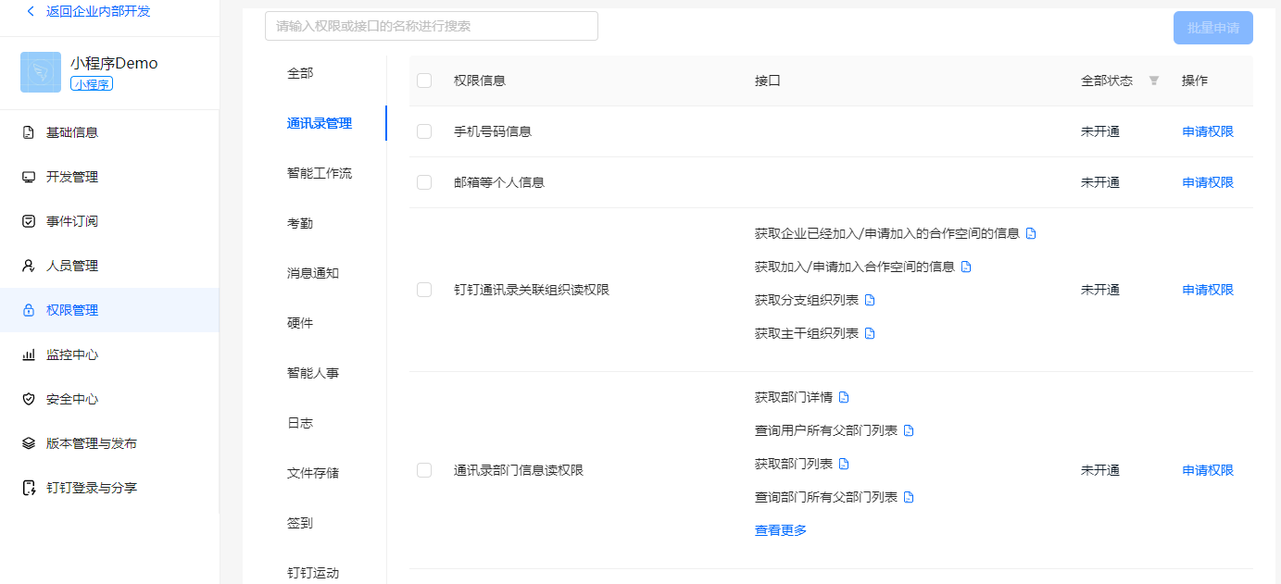Click the filter funnel icon next to 全部状态
The image size is (1281, 584).
(x=1154, y=81)
